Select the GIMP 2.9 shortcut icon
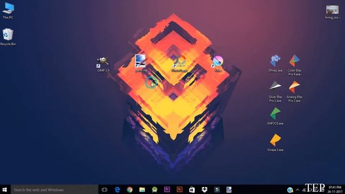Image resolution: width=345 pixels, height=194 pixels. (x=103, y=64)
